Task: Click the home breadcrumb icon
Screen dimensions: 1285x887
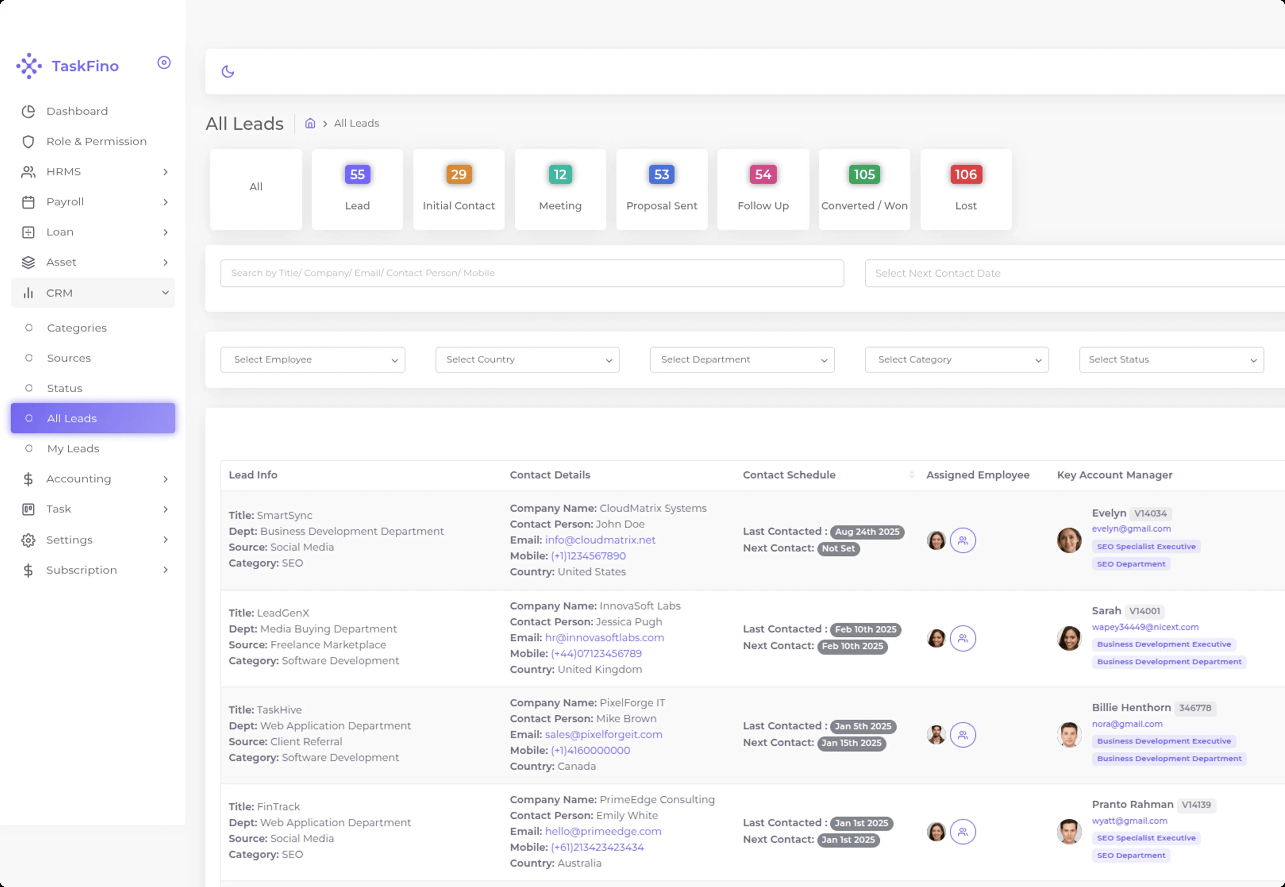Action: [x=310, y=123]
